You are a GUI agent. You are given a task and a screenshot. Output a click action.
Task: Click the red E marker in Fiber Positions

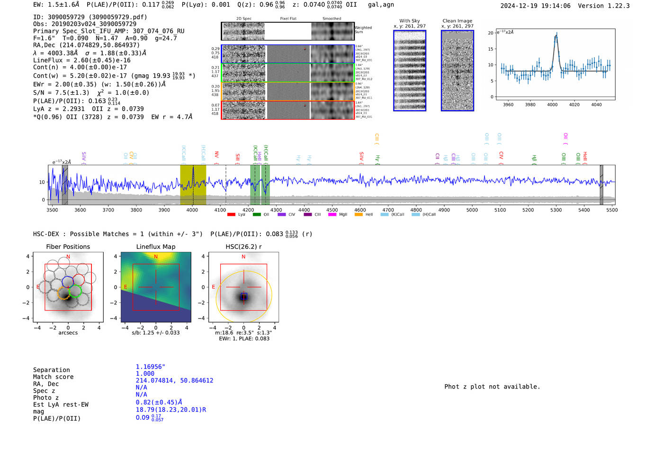[x=38, y=287]
